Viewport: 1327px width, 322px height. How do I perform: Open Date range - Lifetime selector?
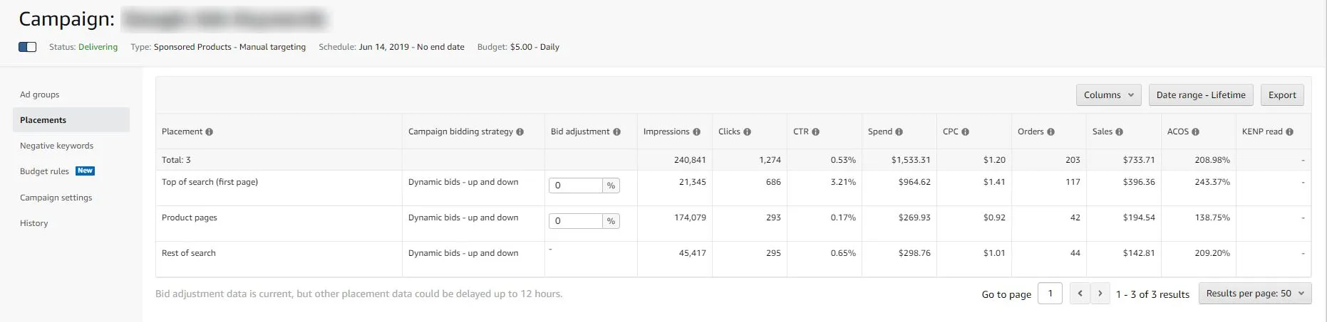point(1200,95)
